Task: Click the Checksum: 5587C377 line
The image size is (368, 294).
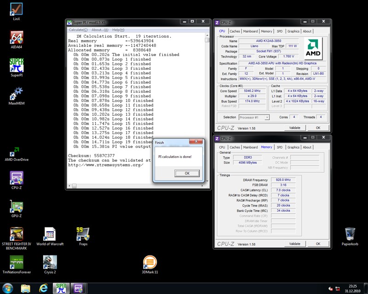Action: (x=91, y=156)
